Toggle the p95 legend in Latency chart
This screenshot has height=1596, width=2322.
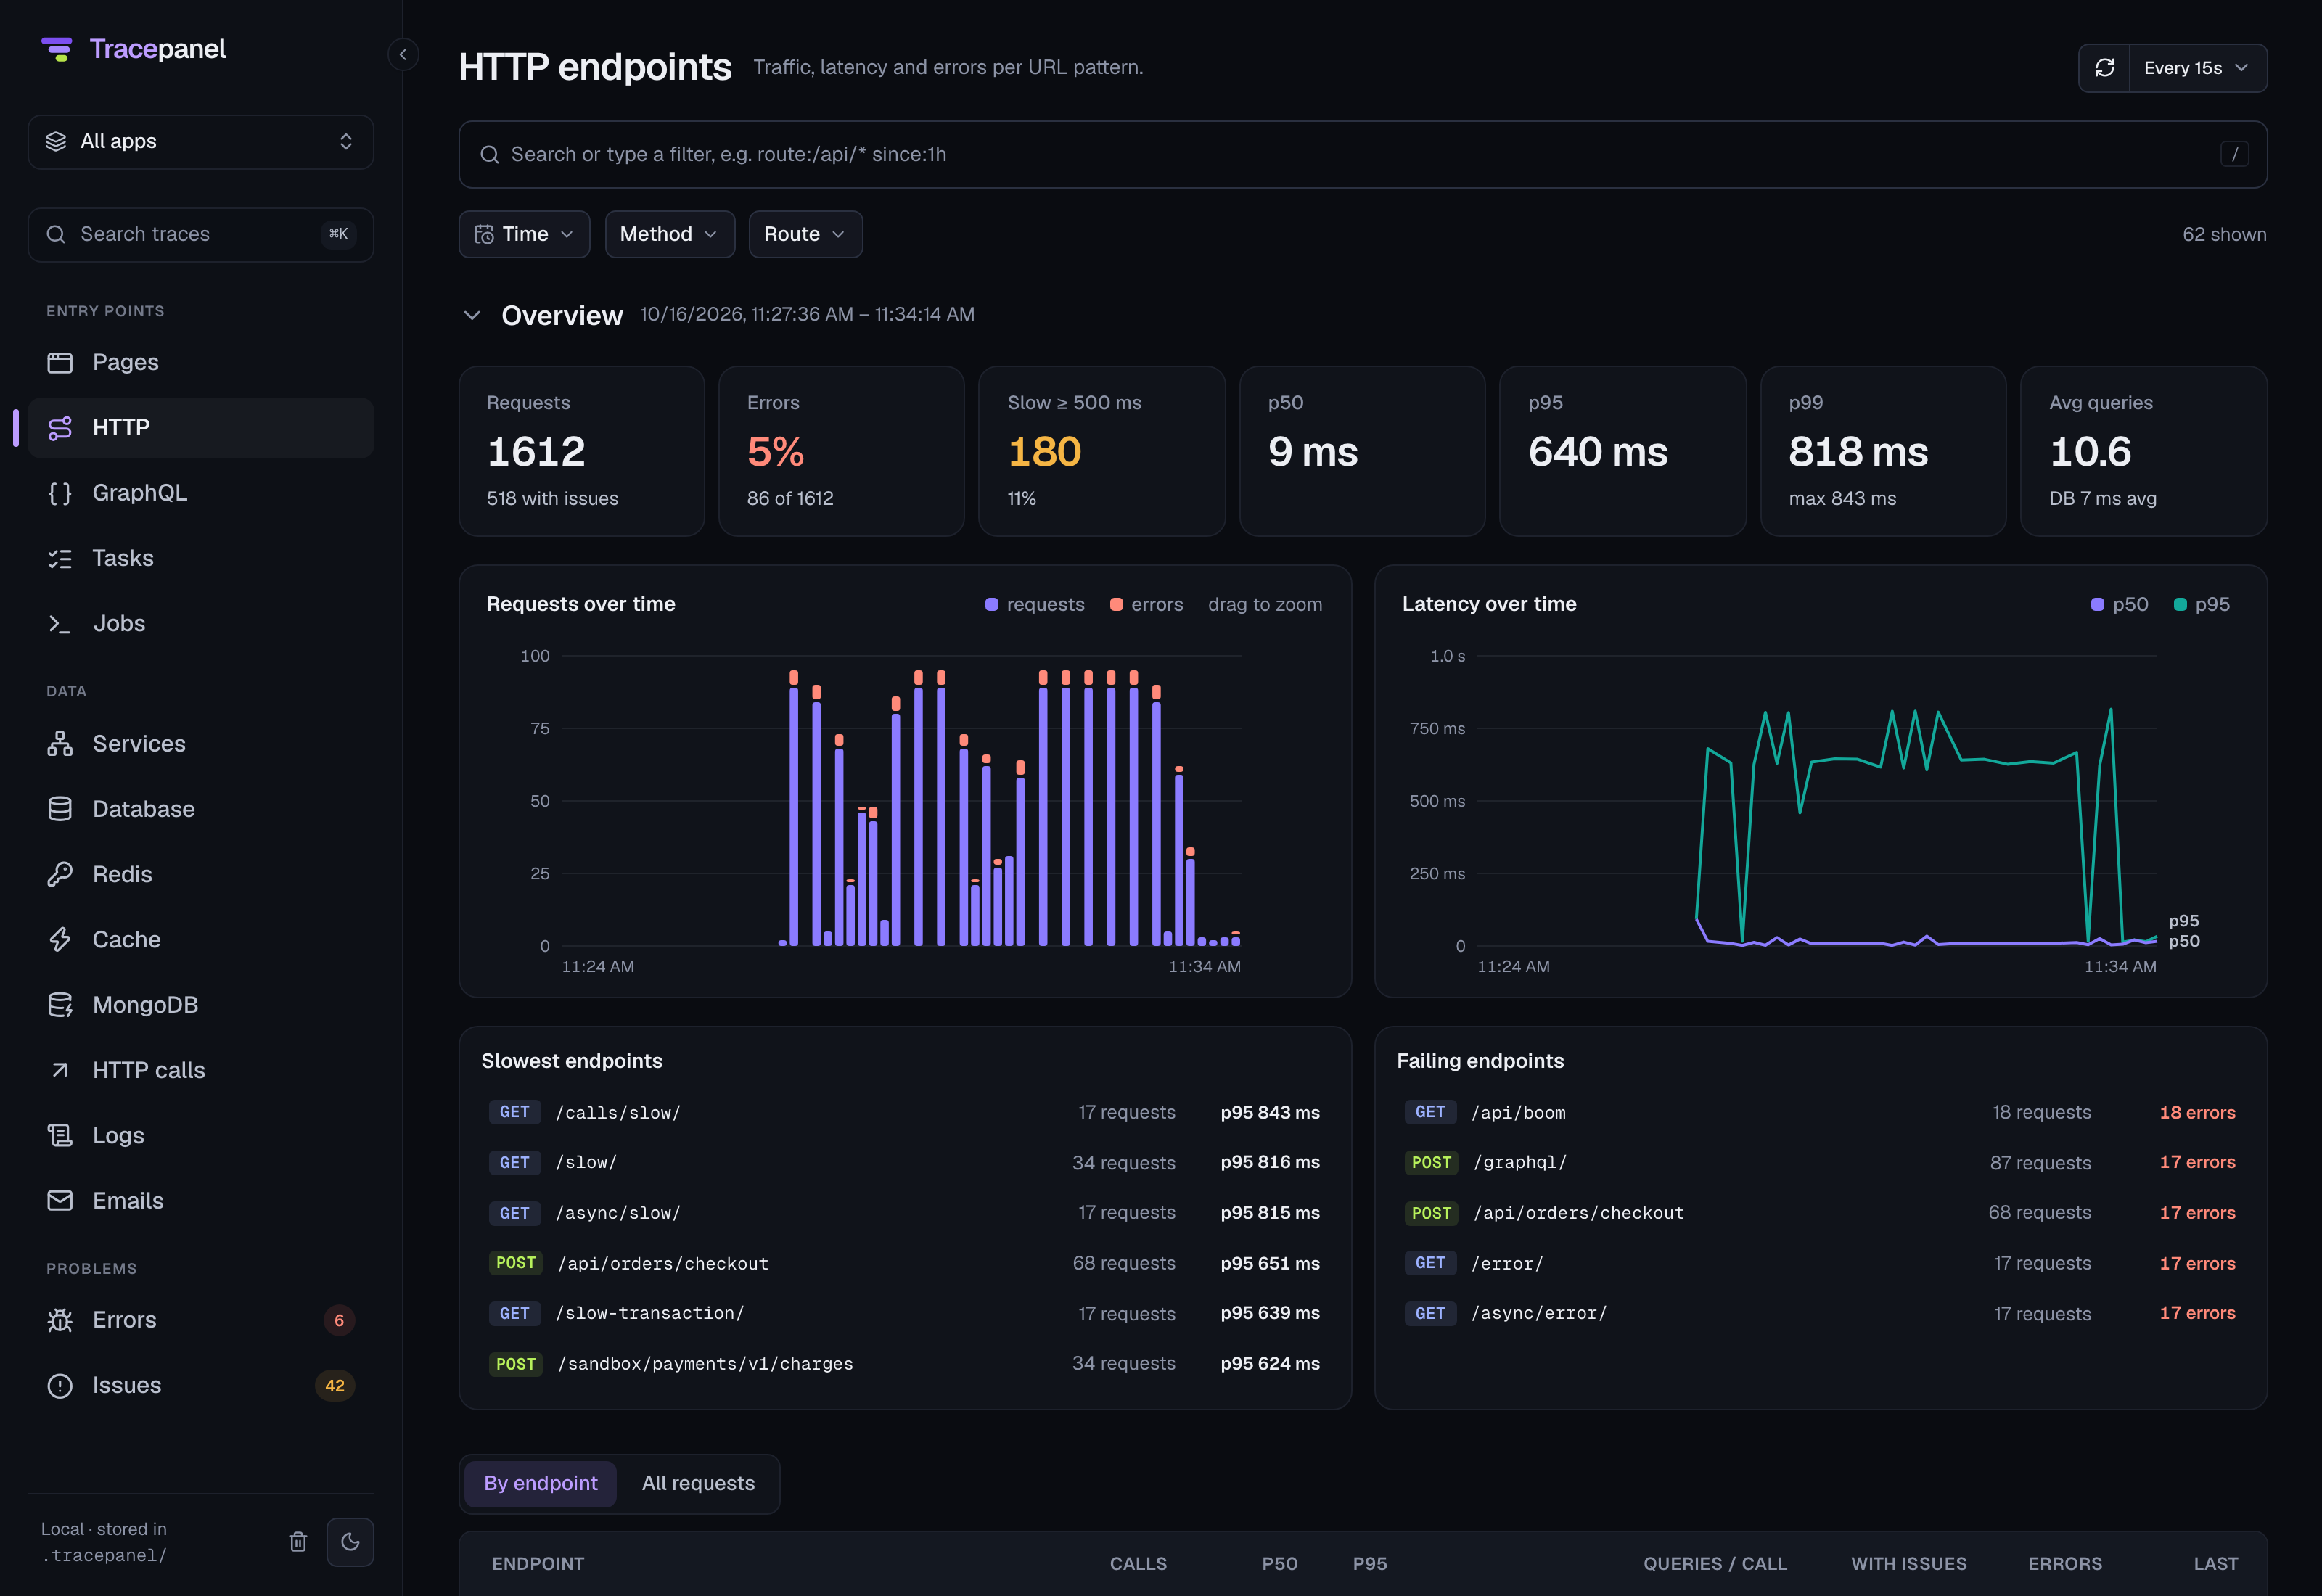pyautogui.click(x=2201, y=604)
